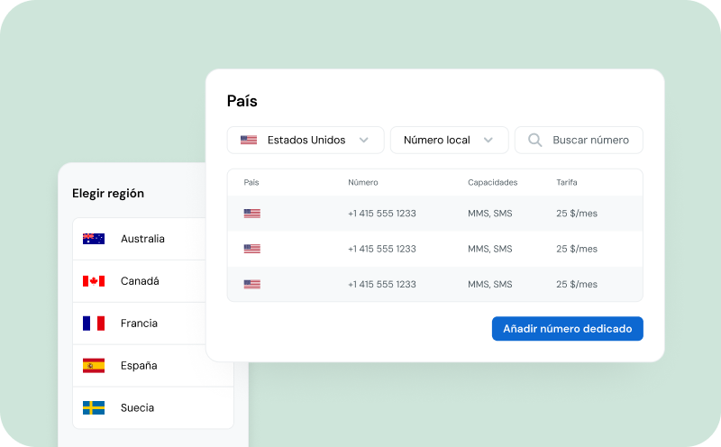The image size is (721, 447).
Task: Click Añadir número dedicado button
Action: 568,328
